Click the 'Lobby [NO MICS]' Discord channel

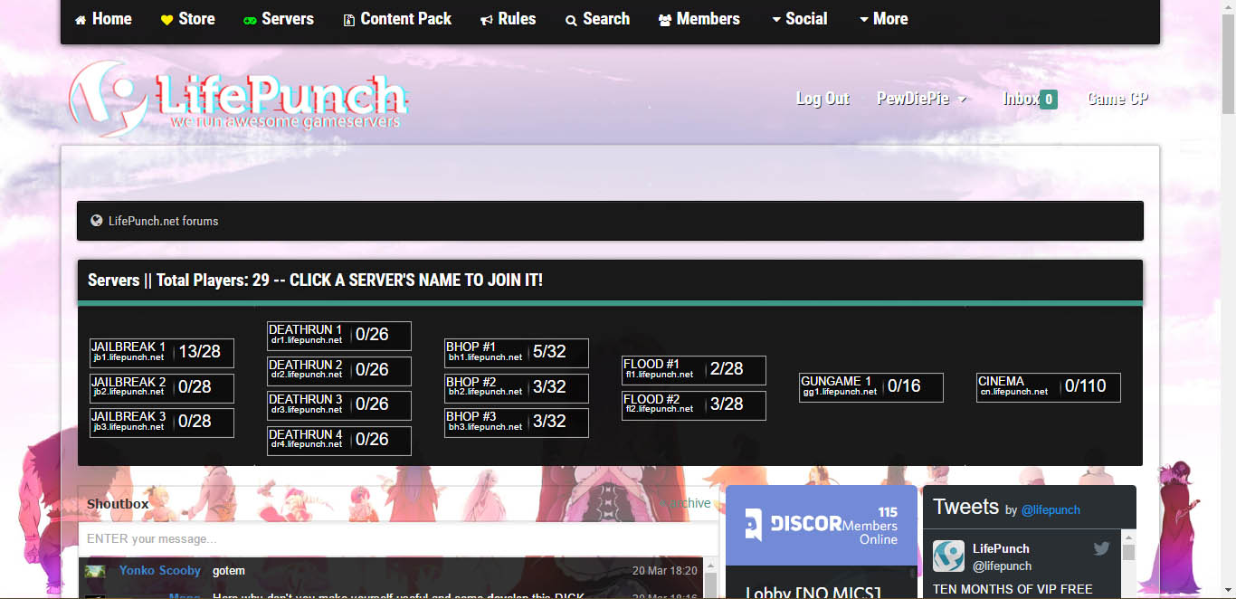pyautogui.click(x=813, y=593)
